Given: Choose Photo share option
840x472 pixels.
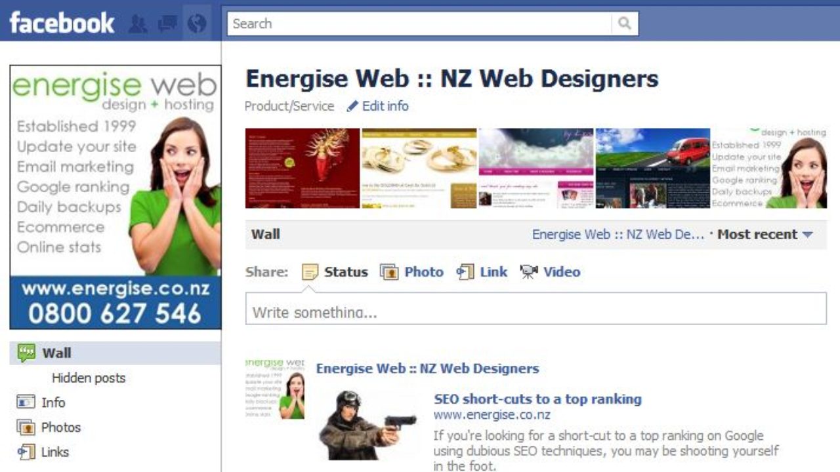Looking at the screenshot, I should coord(411,272).
